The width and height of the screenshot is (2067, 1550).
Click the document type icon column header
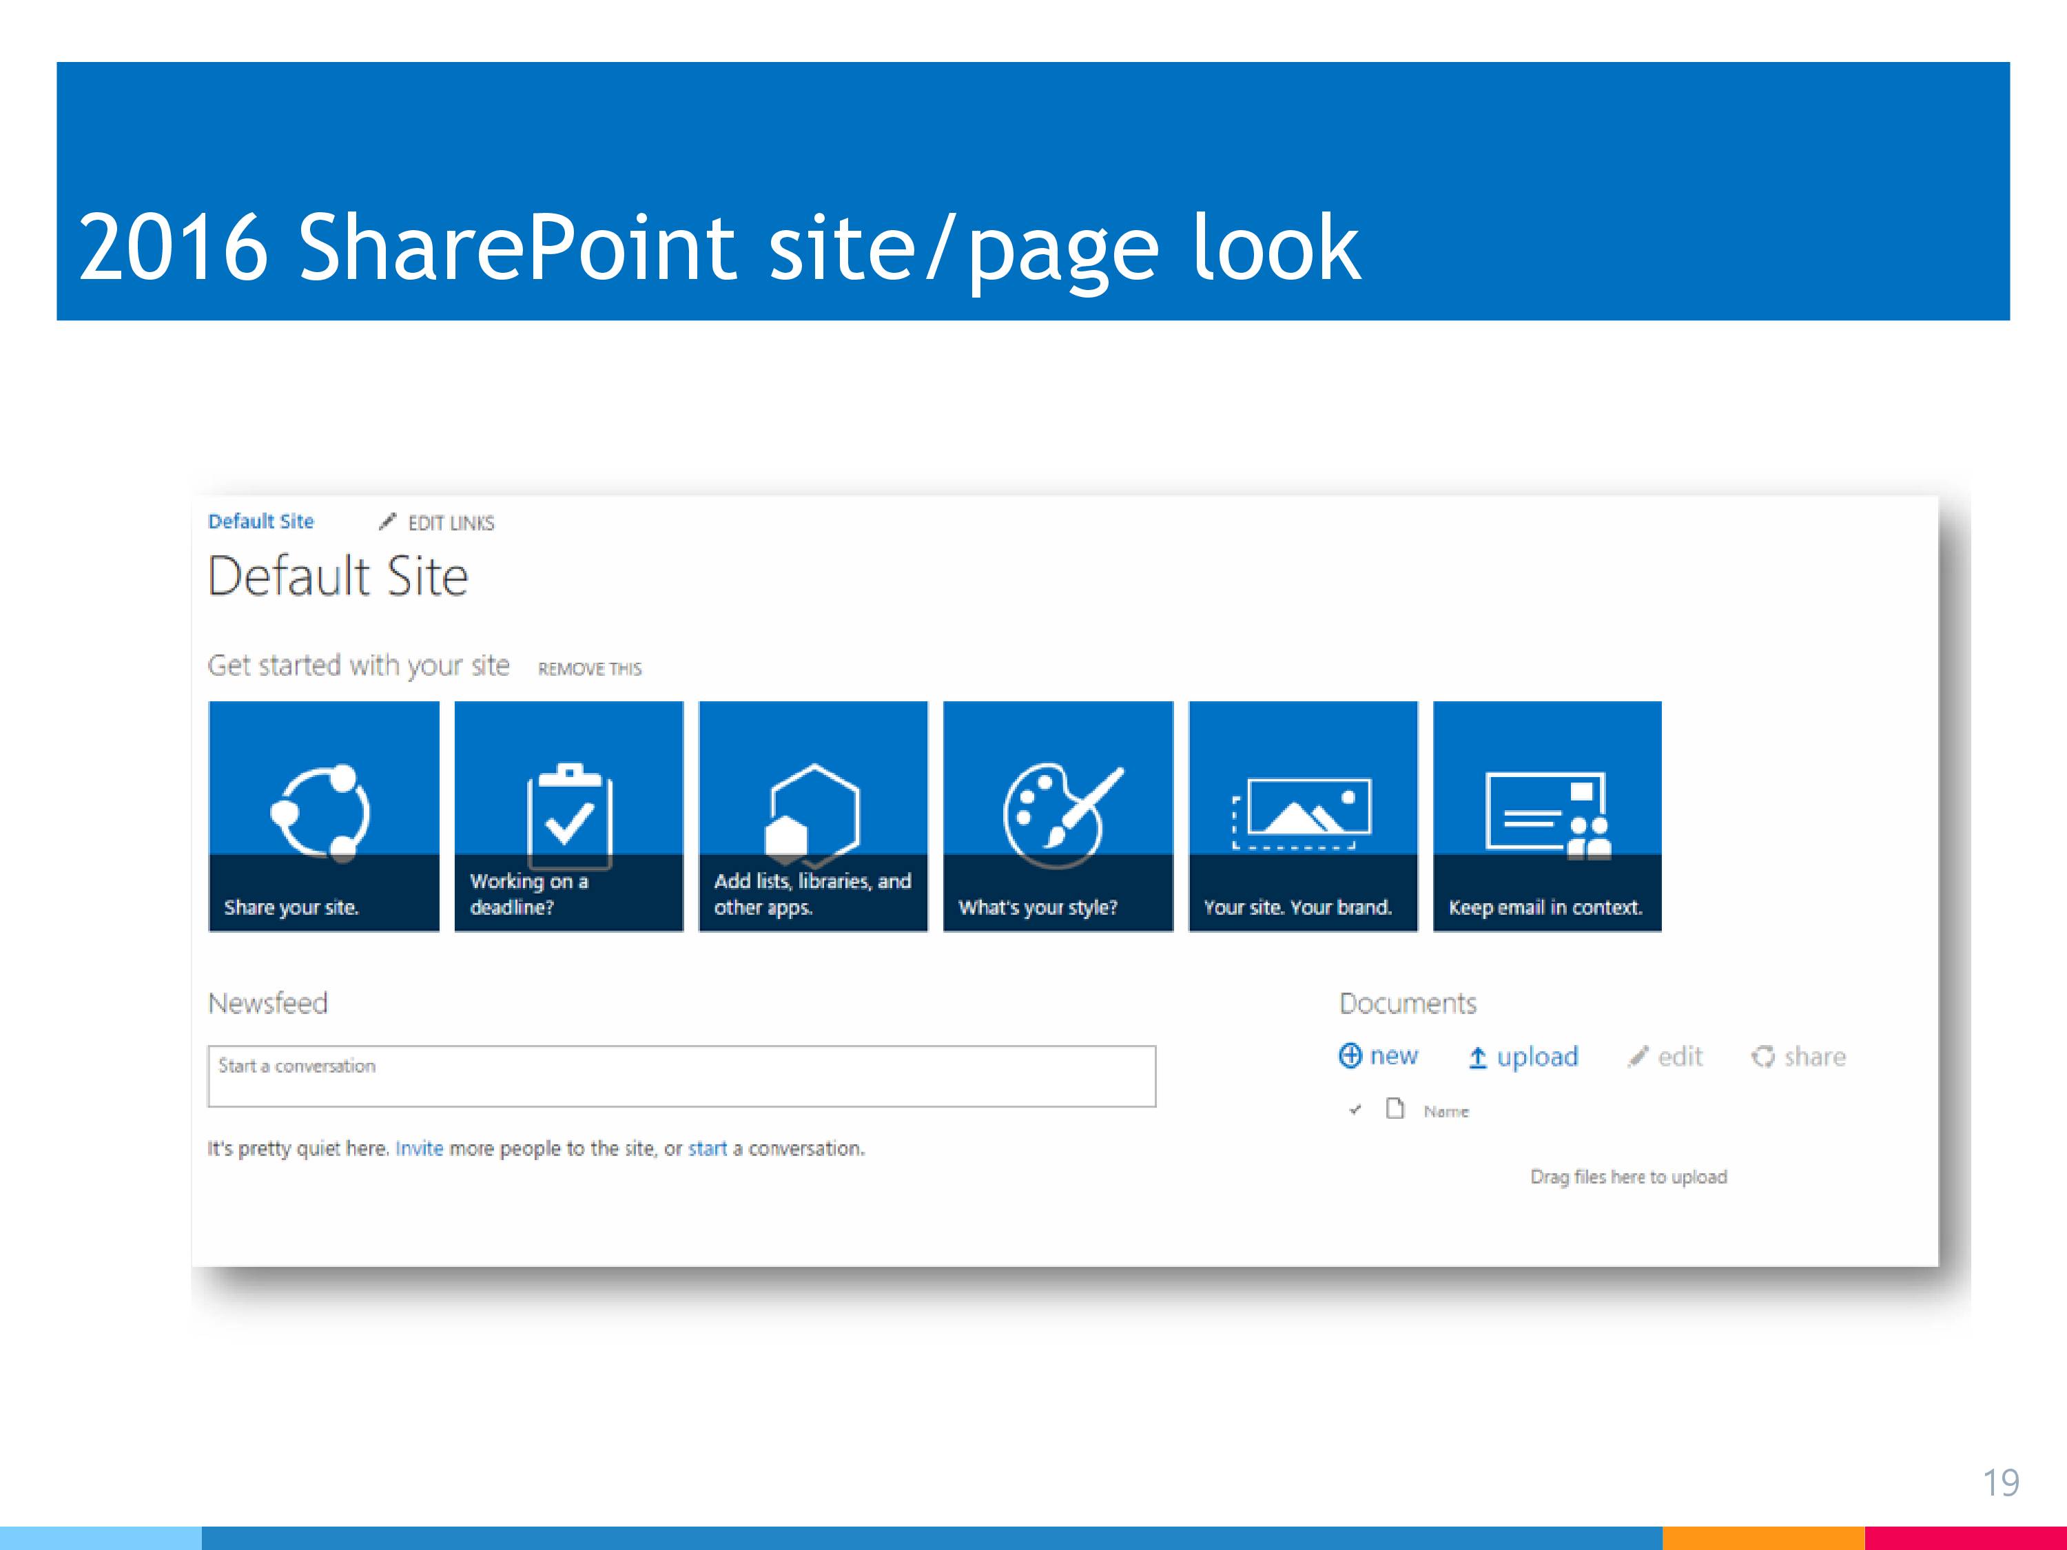[x=1395, y=1109]
